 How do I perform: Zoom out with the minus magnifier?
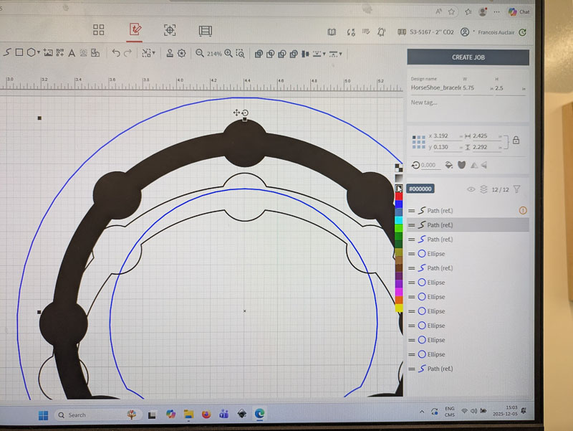pos(200,53)
